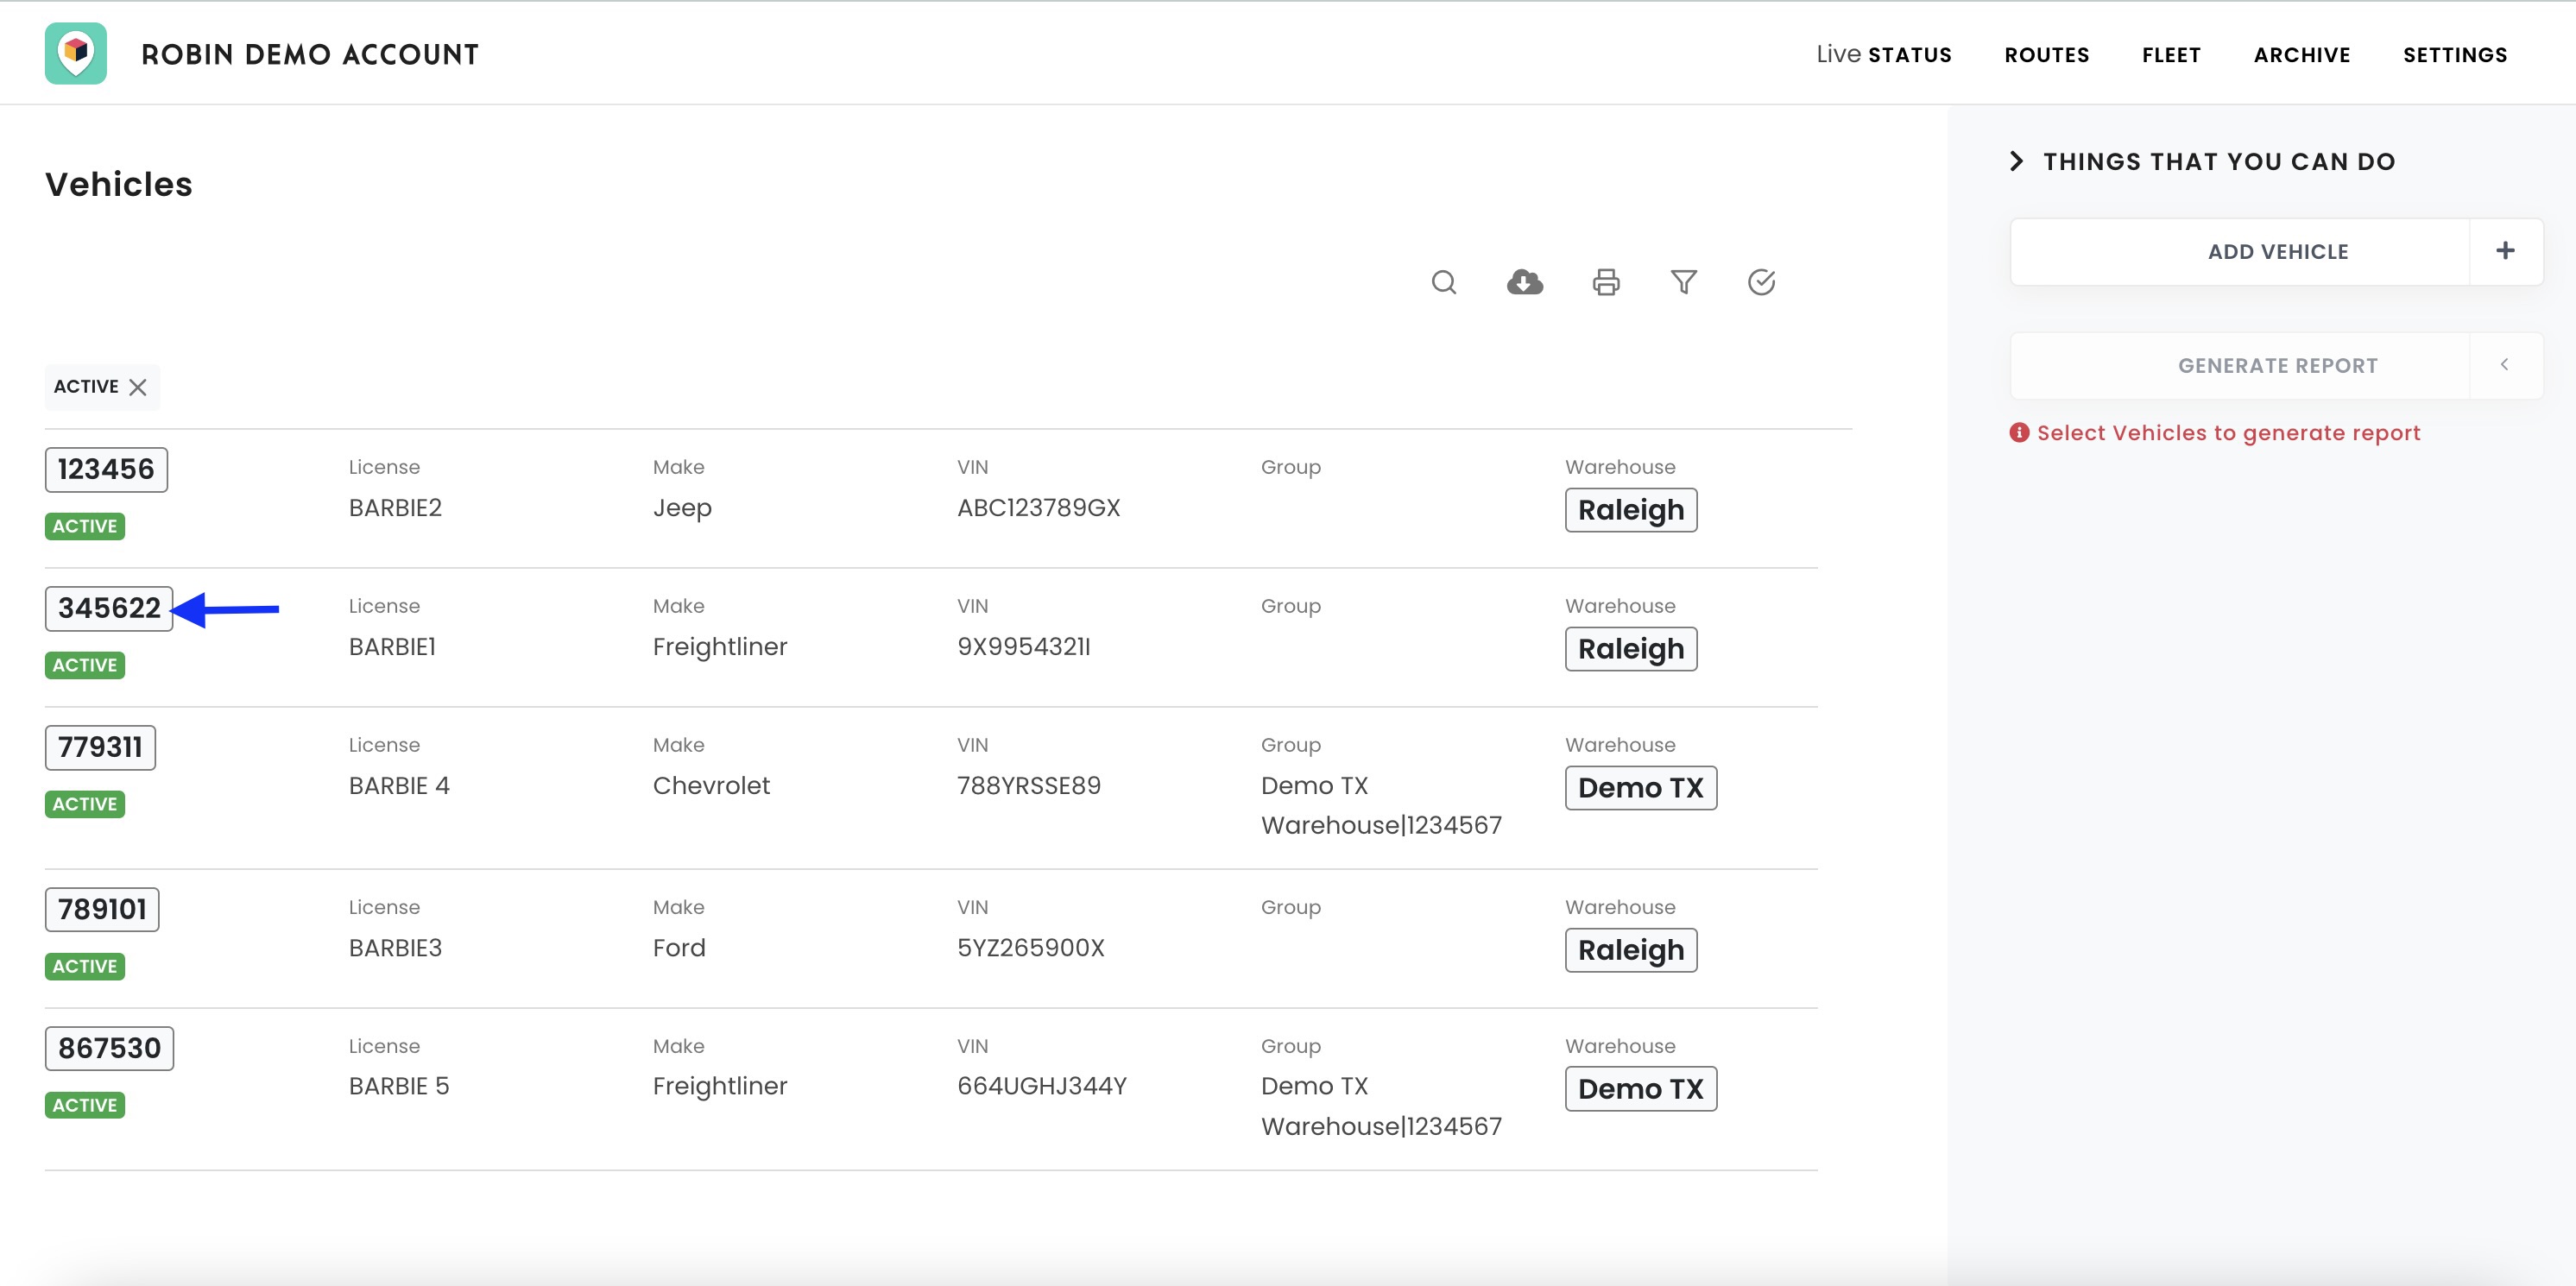Click the printer icon

tap(1605, 283)
